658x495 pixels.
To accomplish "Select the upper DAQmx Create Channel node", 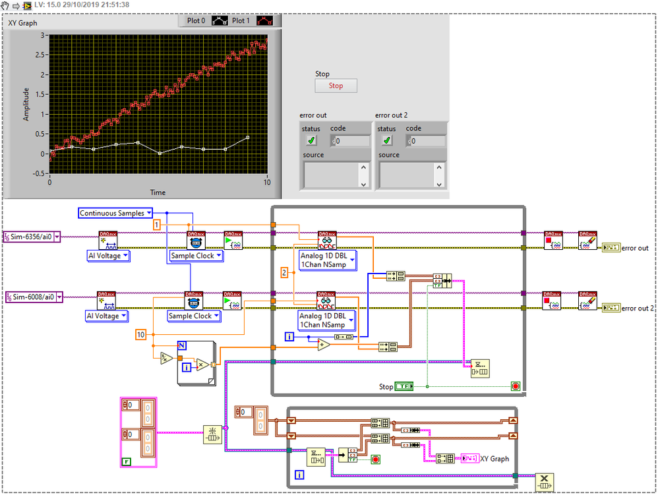I will (x=108, y=241).
